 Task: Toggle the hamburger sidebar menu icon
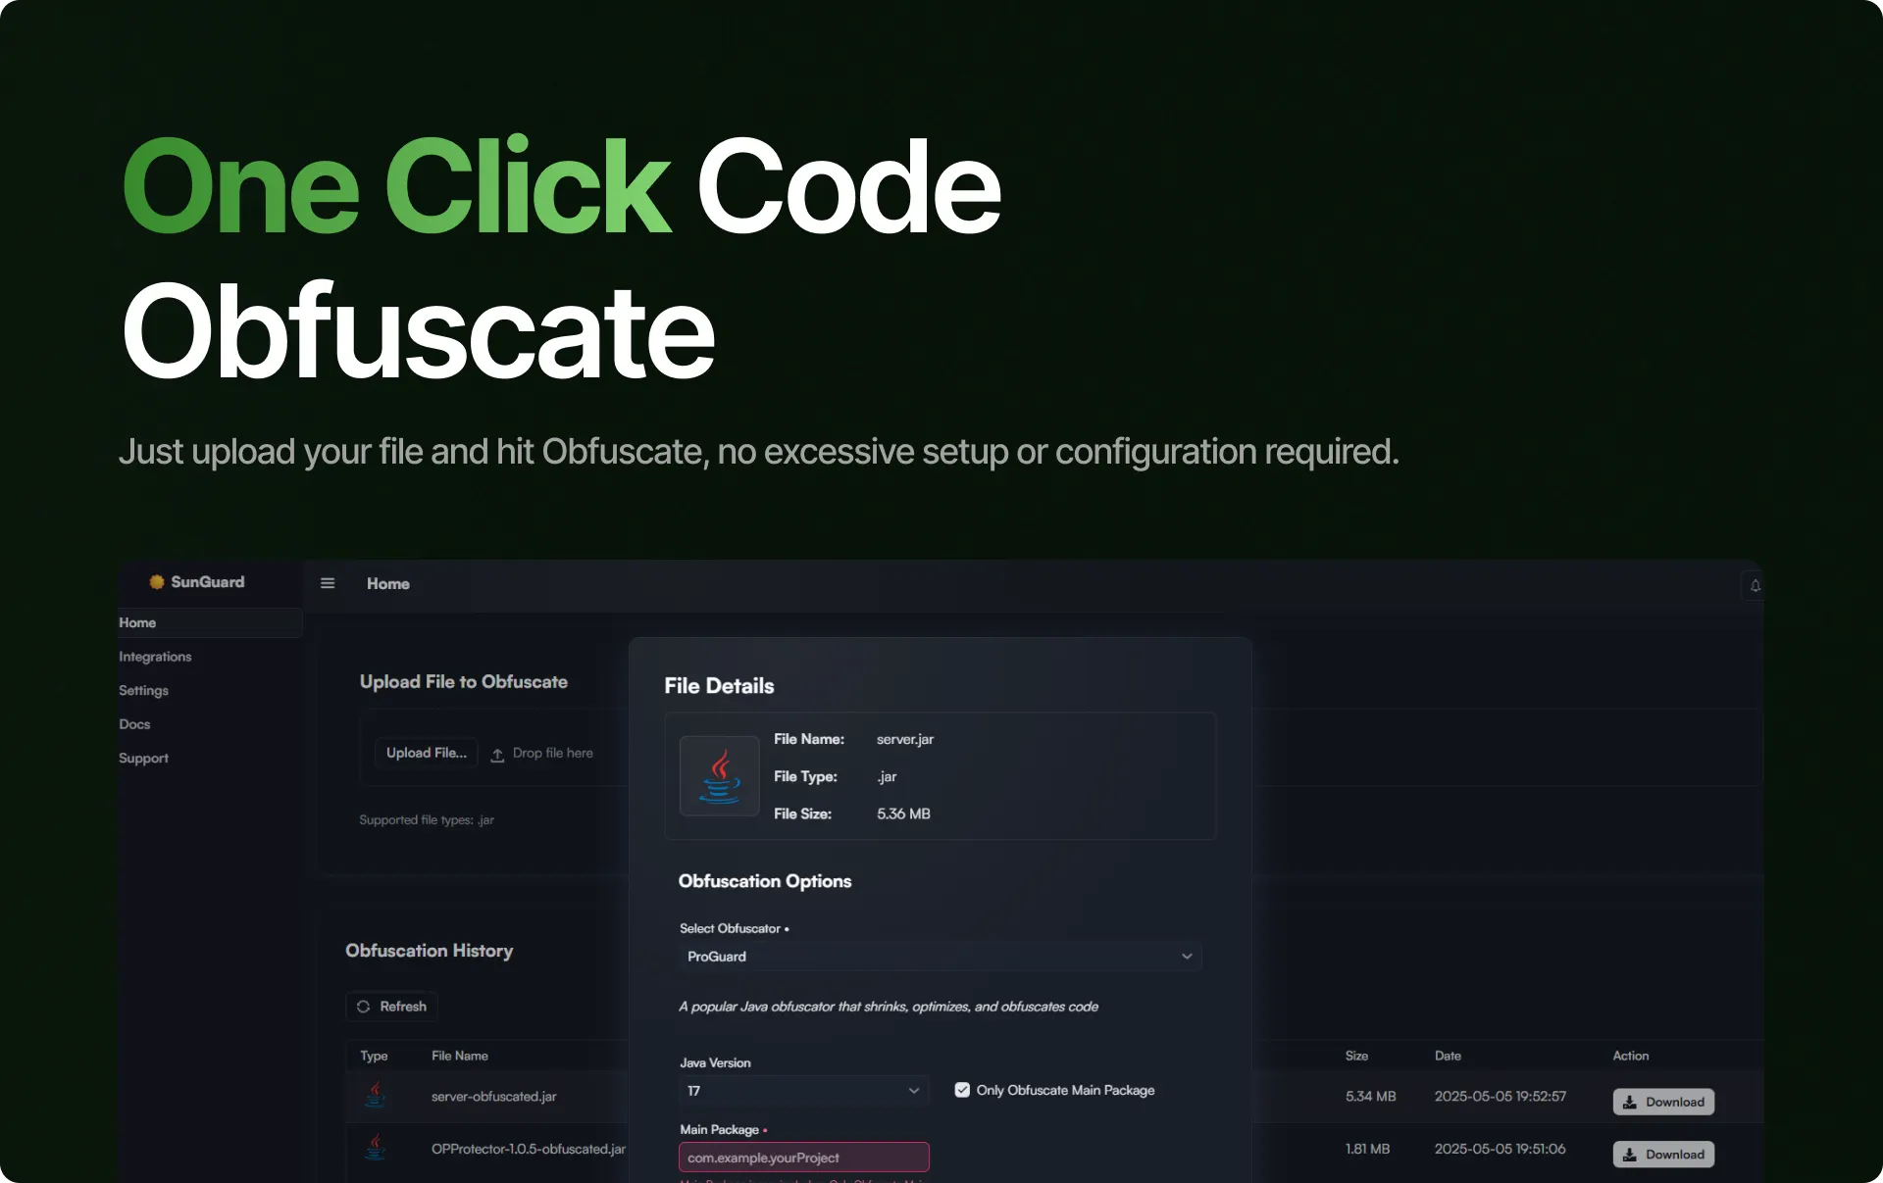328,583
